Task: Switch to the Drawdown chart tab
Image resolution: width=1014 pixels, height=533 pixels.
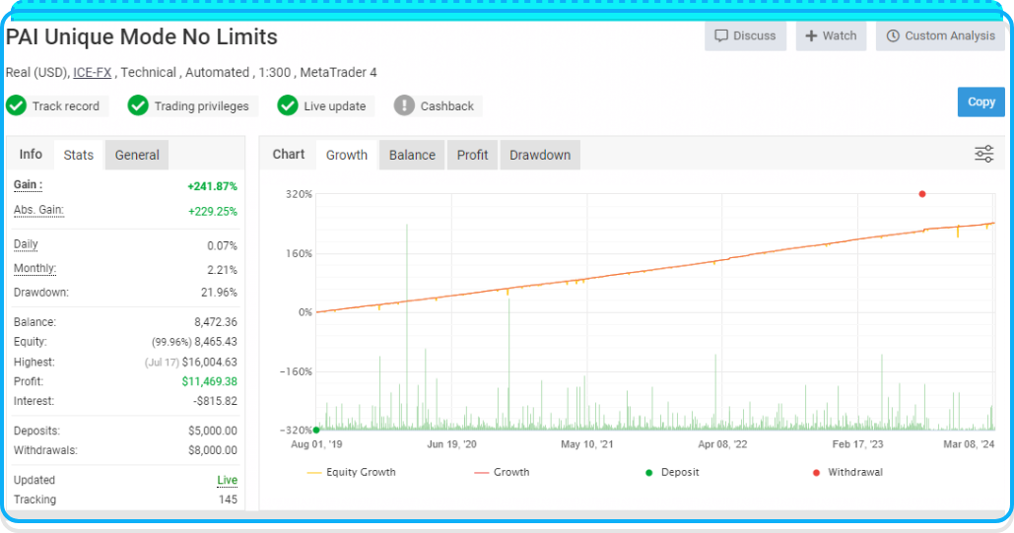Action: pos(540,155)
